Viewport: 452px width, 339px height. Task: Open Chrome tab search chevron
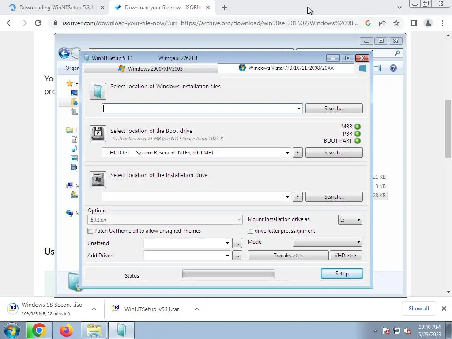point(399,8)
